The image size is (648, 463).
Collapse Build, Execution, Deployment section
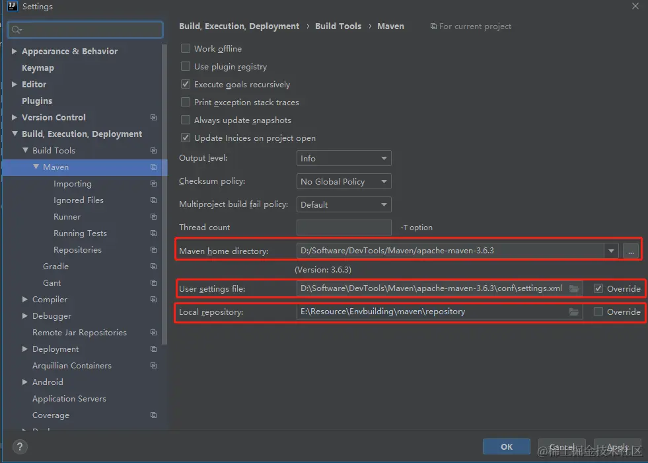pyautogui.click(x=15, y=134)
